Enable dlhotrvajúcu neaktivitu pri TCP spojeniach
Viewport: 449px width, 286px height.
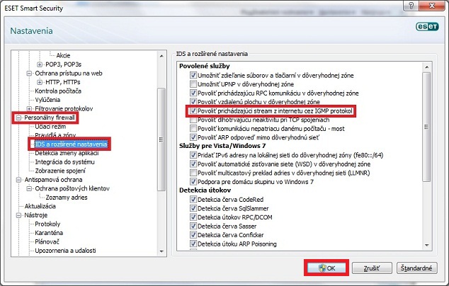(193, 120)
